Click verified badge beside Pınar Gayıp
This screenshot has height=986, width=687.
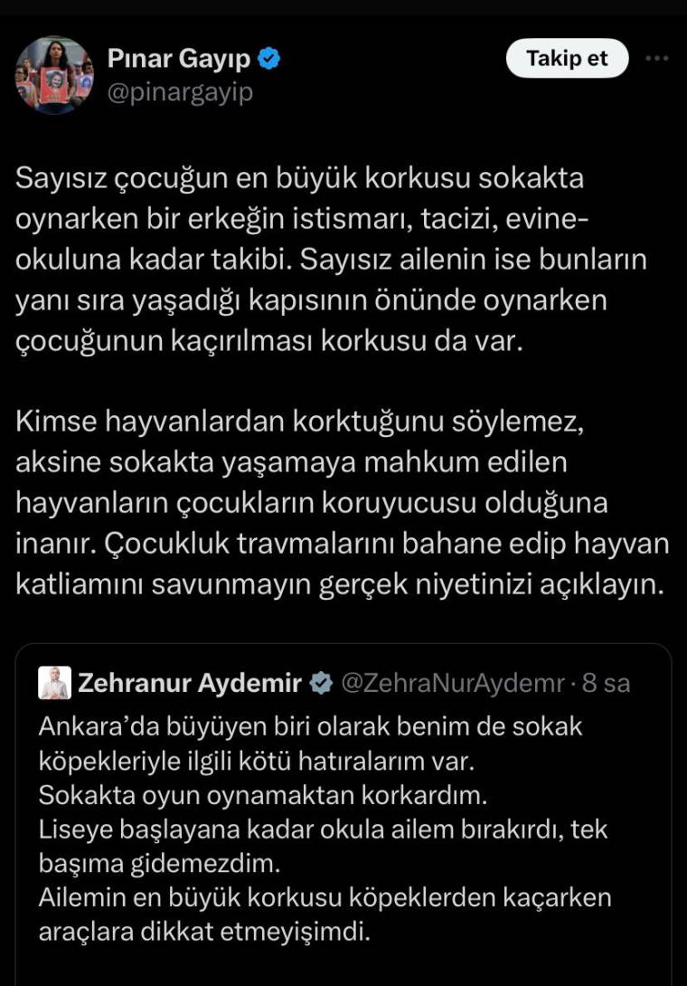point(269,60)
